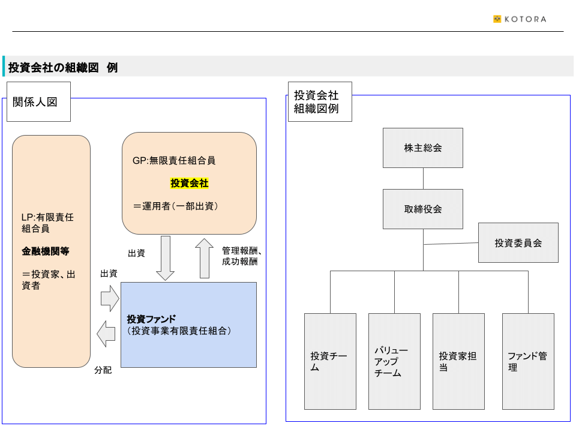Click the 関係人図 label box
Image resolution: width=576 pixels, height=432 pixels.
tap(38, 102)
